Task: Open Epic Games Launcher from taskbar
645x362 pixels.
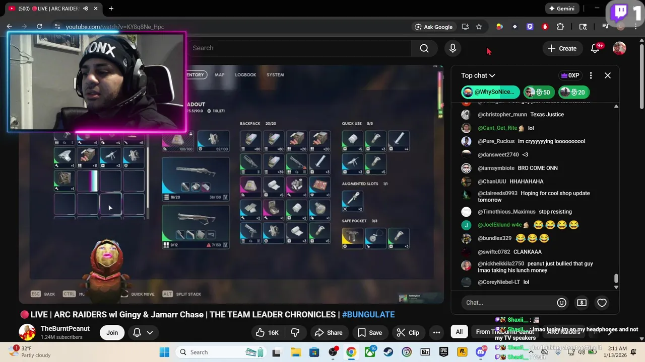Action: [443, 352]
